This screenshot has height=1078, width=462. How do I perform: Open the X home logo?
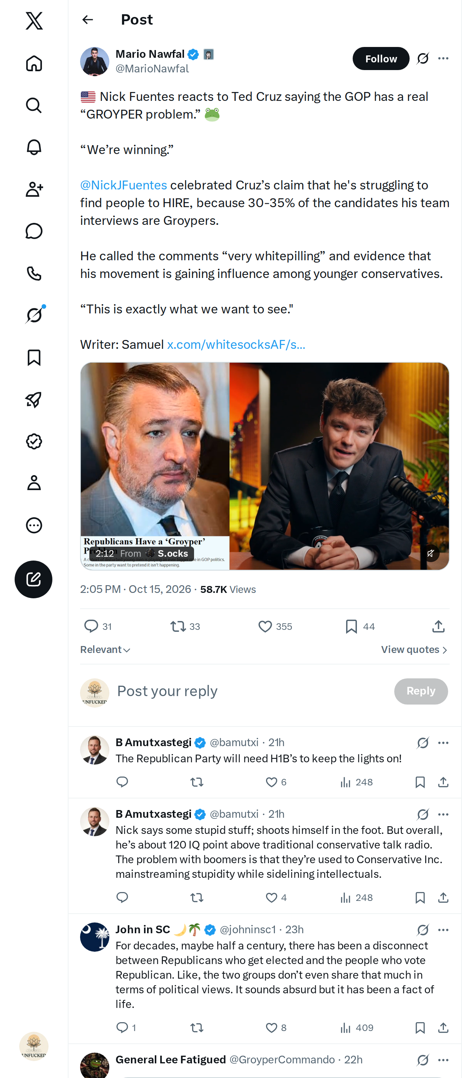coord(34,20)
